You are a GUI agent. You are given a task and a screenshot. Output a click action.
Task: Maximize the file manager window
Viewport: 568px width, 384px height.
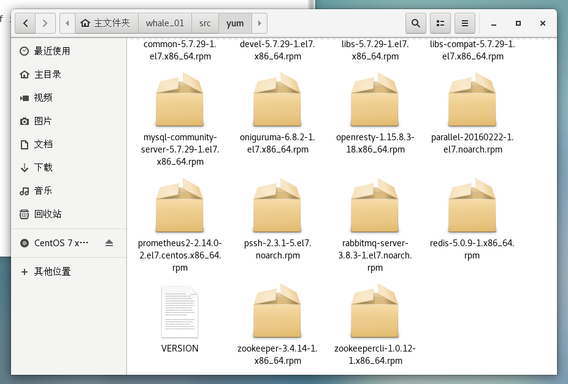tap(518, 23)
